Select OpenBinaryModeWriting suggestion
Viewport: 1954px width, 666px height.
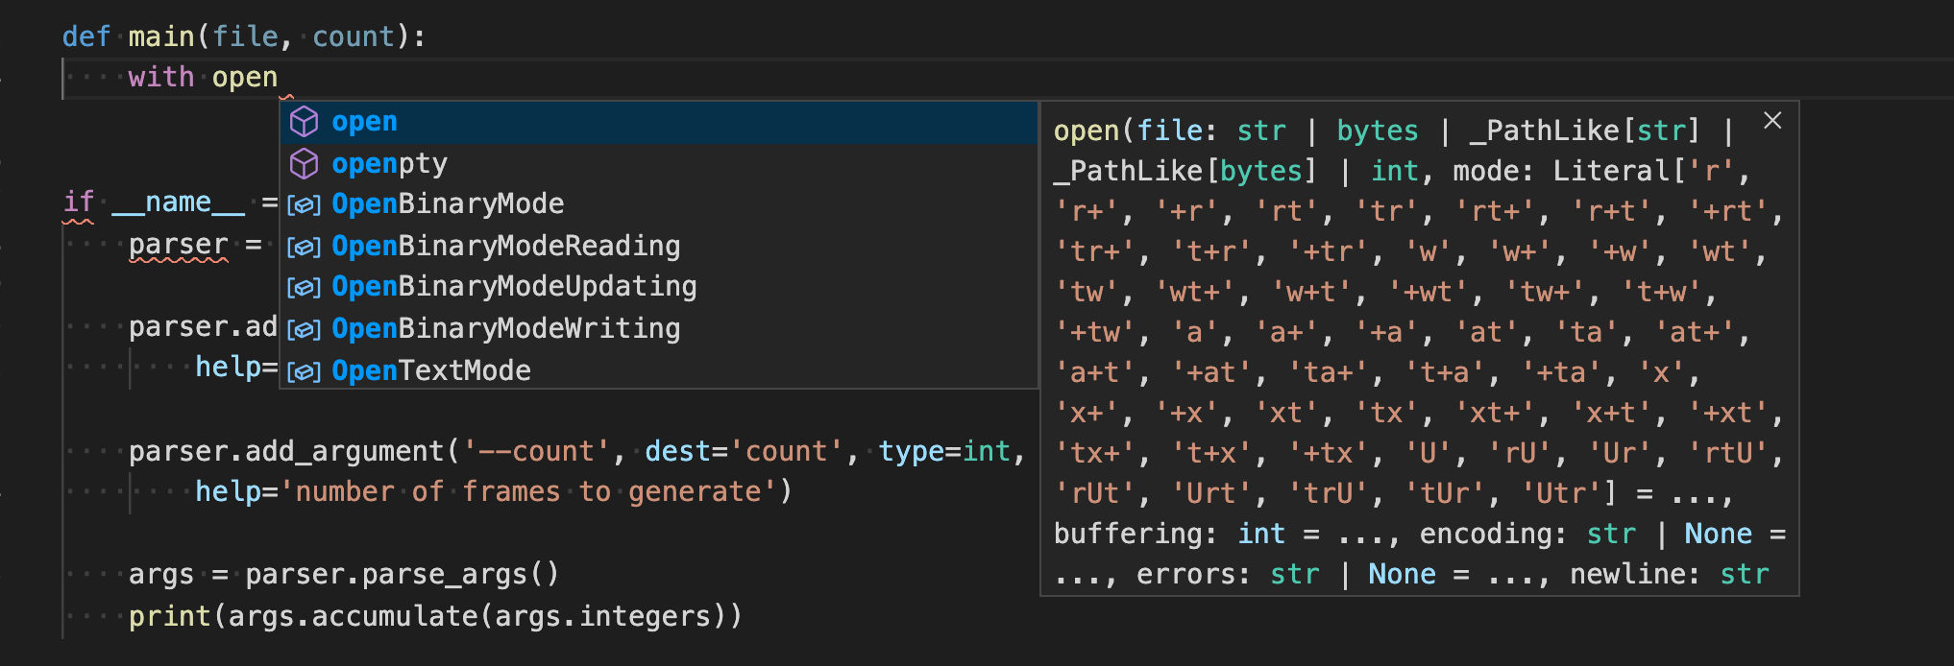[x=659, y=328]
